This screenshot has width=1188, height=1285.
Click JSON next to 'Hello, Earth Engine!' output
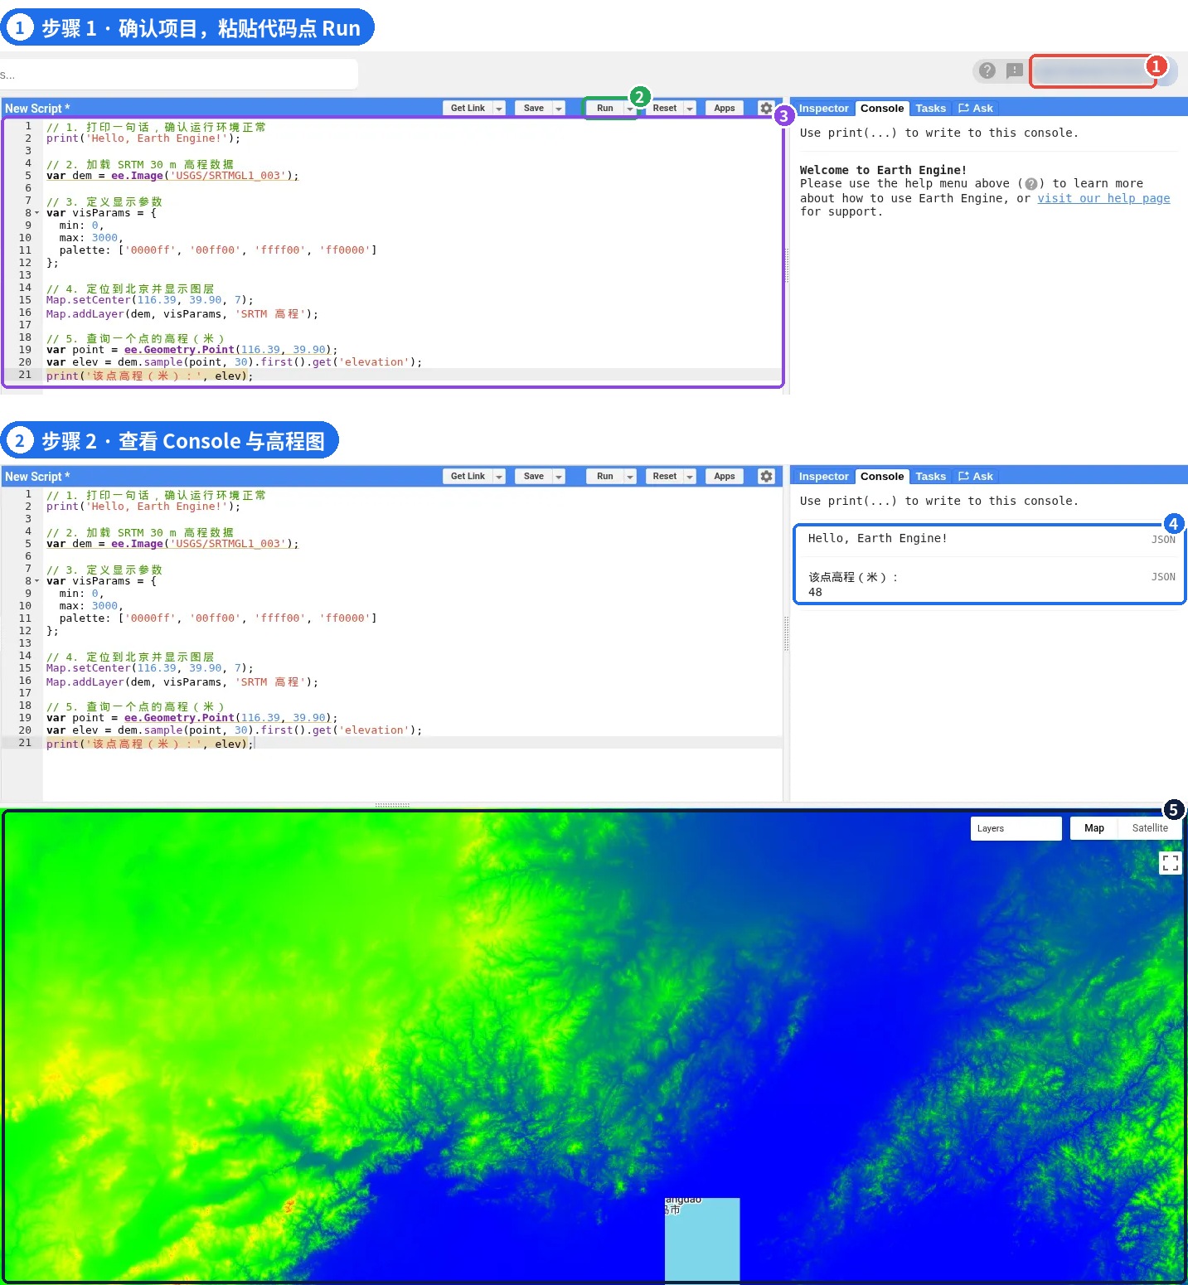click(x=1163, y=540)
